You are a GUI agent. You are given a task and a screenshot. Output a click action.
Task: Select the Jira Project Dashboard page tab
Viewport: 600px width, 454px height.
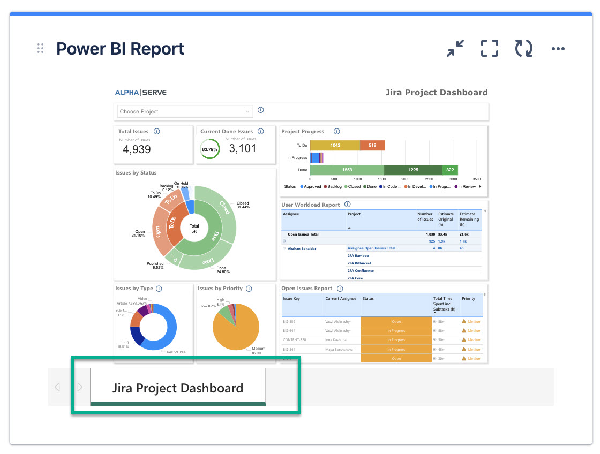pos(178,388)
